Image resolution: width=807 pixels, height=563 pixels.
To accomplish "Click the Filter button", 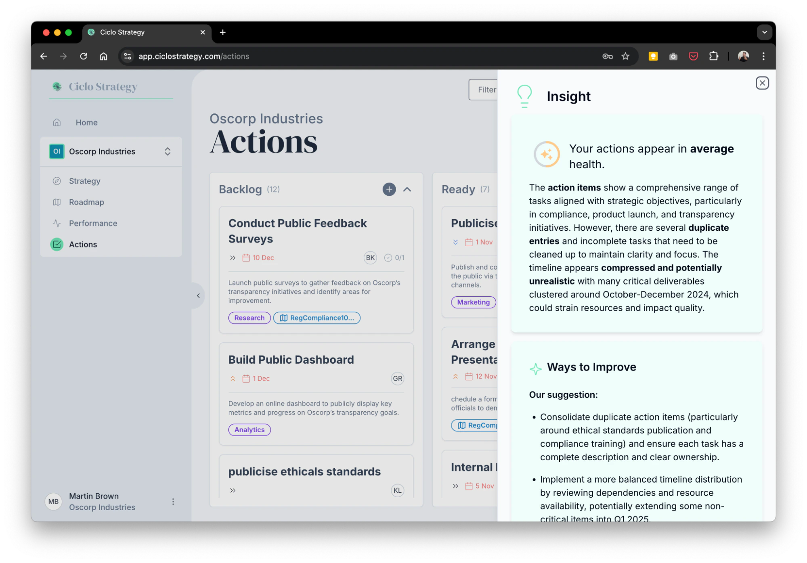I will [483, 90].
